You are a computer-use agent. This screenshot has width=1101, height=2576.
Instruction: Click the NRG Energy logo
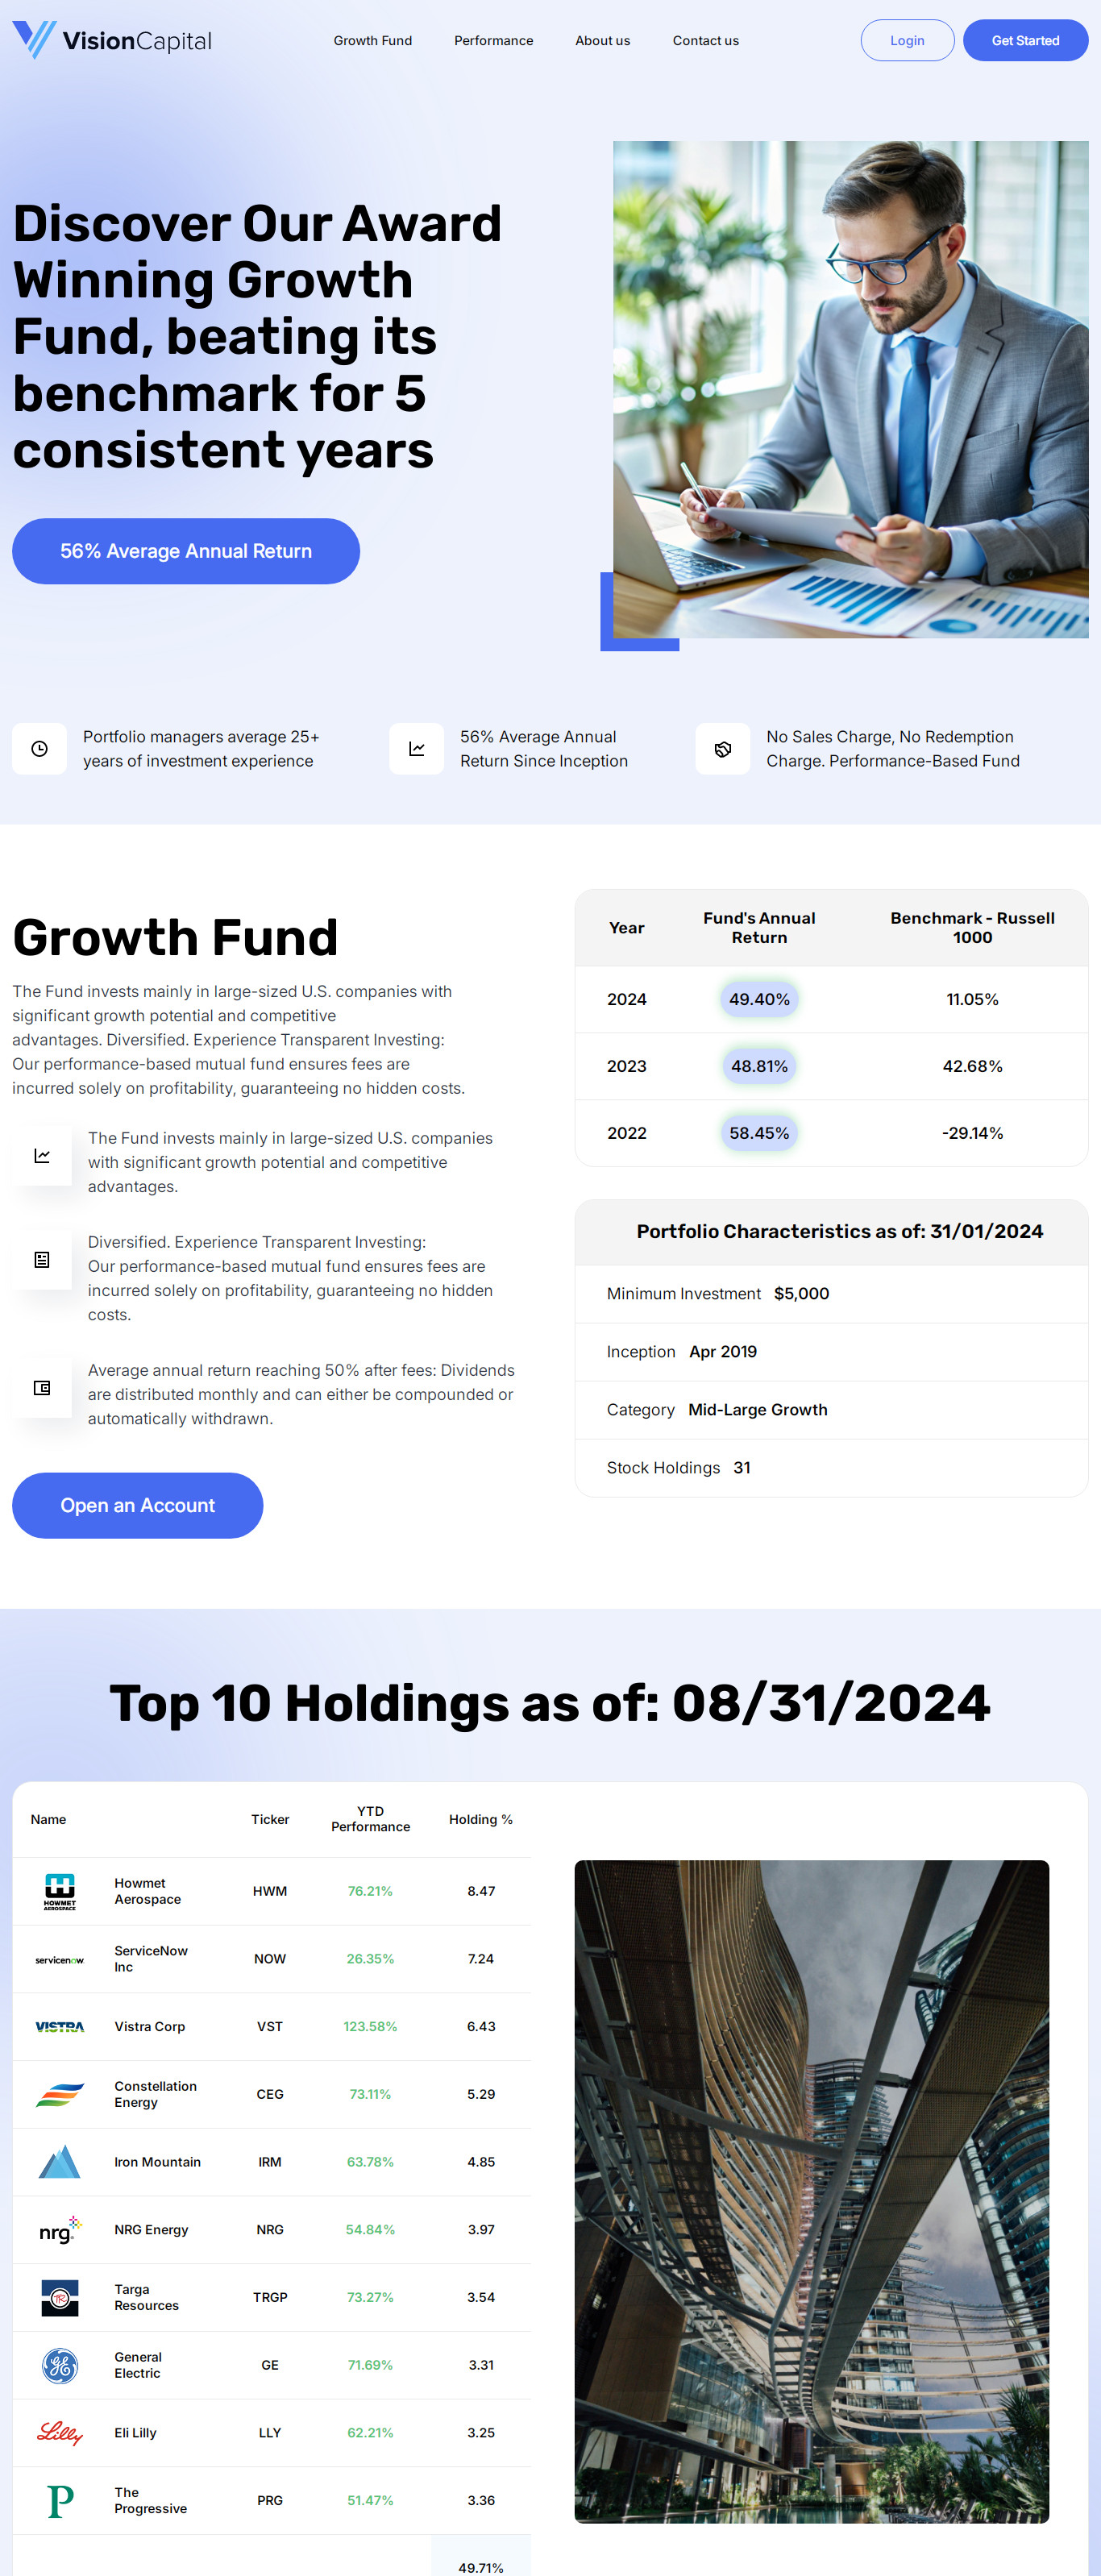click(60, 2230)
